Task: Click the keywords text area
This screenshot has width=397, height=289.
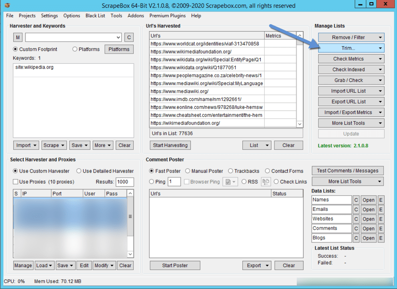Action: click(73, 101)
